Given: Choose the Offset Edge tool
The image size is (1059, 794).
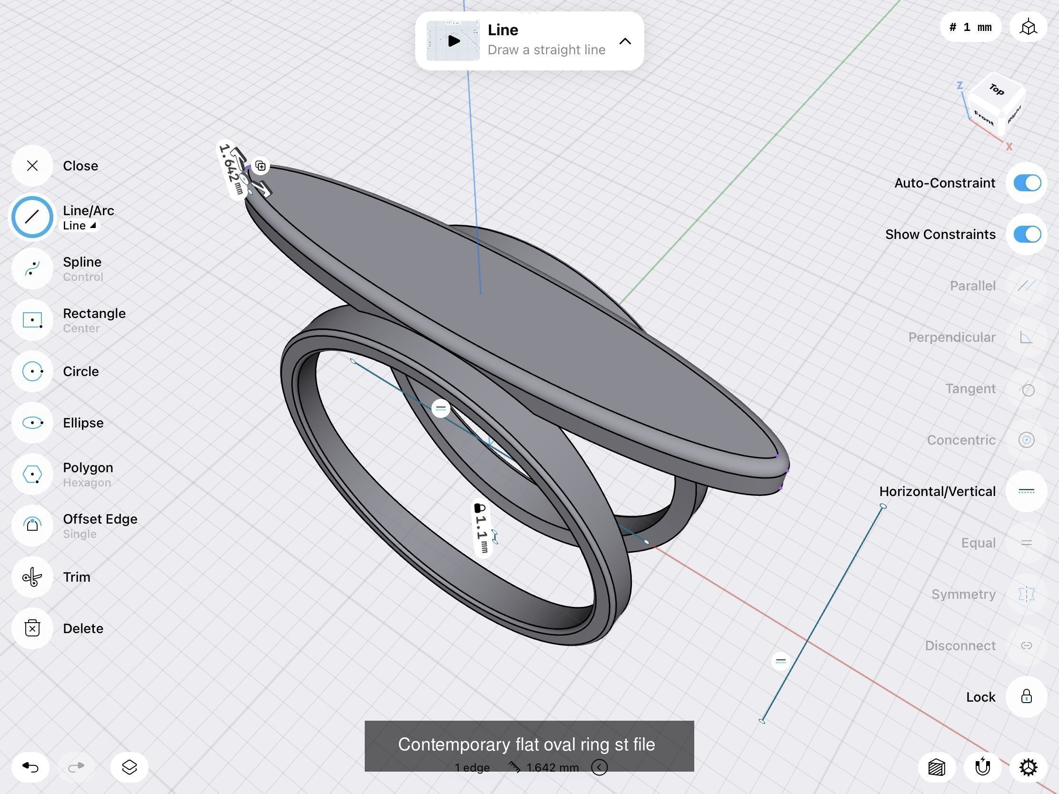Looking at the screenshot, I should (x=32, y=526).
